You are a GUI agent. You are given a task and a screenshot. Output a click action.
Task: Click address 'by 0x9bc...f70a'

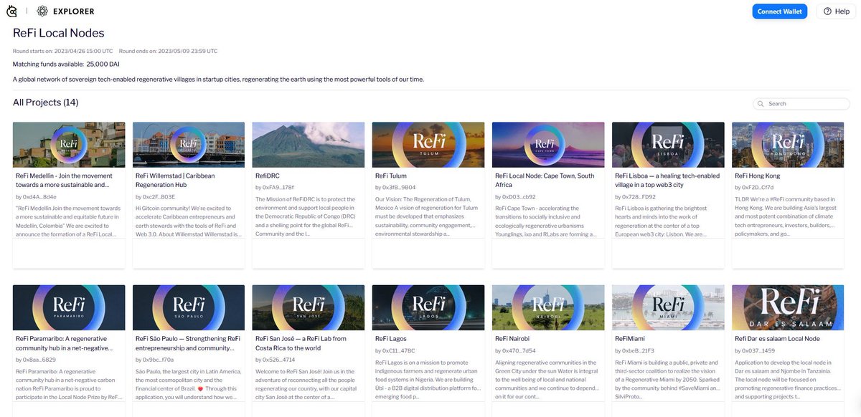(155, 360)
